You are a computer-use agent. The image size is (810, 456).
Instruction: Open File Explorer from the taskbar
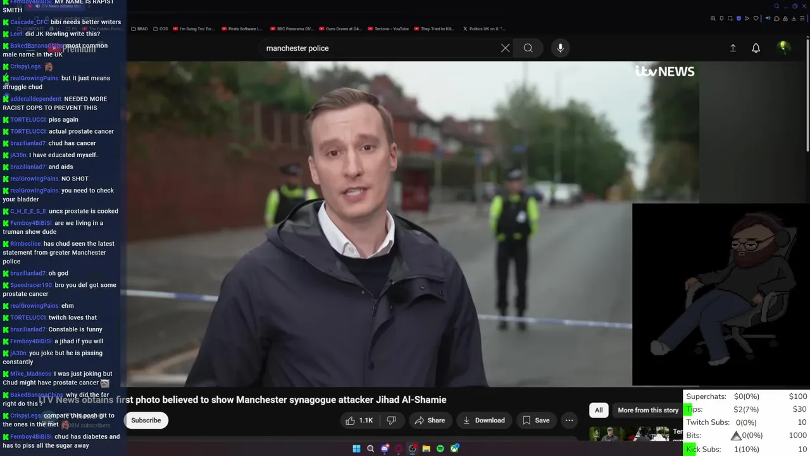(x=427, y=449)
